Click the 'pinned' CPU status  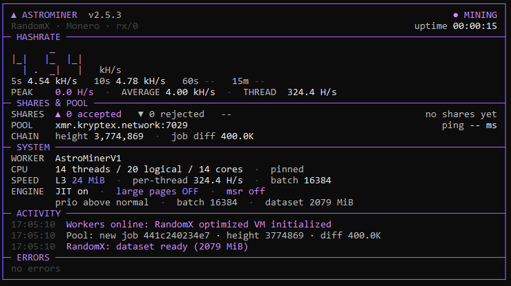[x=287, y=170]
